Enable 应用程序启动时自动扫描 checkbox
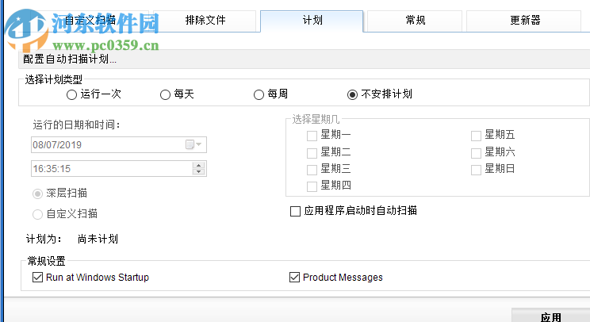 pyautogui.click(x=295, y=211)
